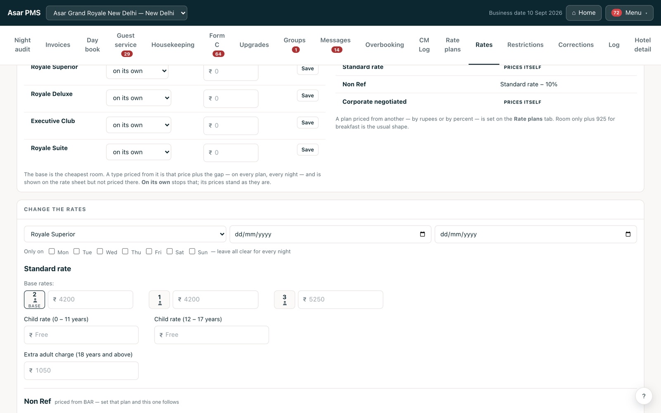Open the help question mark button
The width and height of the screenshot is (661, 413).
tap(644, 396)
